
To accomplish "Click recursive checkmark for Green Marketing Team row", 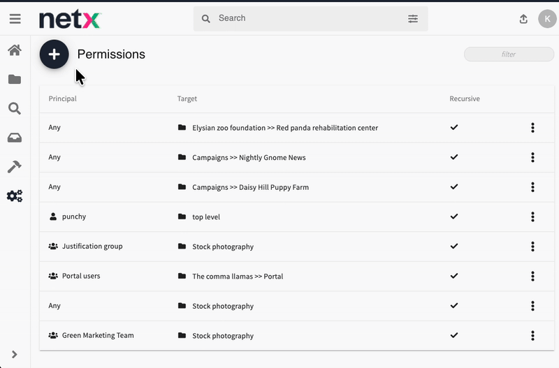I will coord(453,335).
